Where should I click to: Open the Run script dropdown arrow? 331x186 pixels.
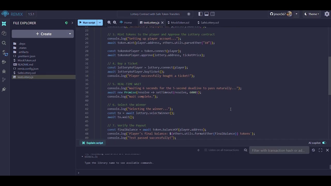[x=100, y=22]
